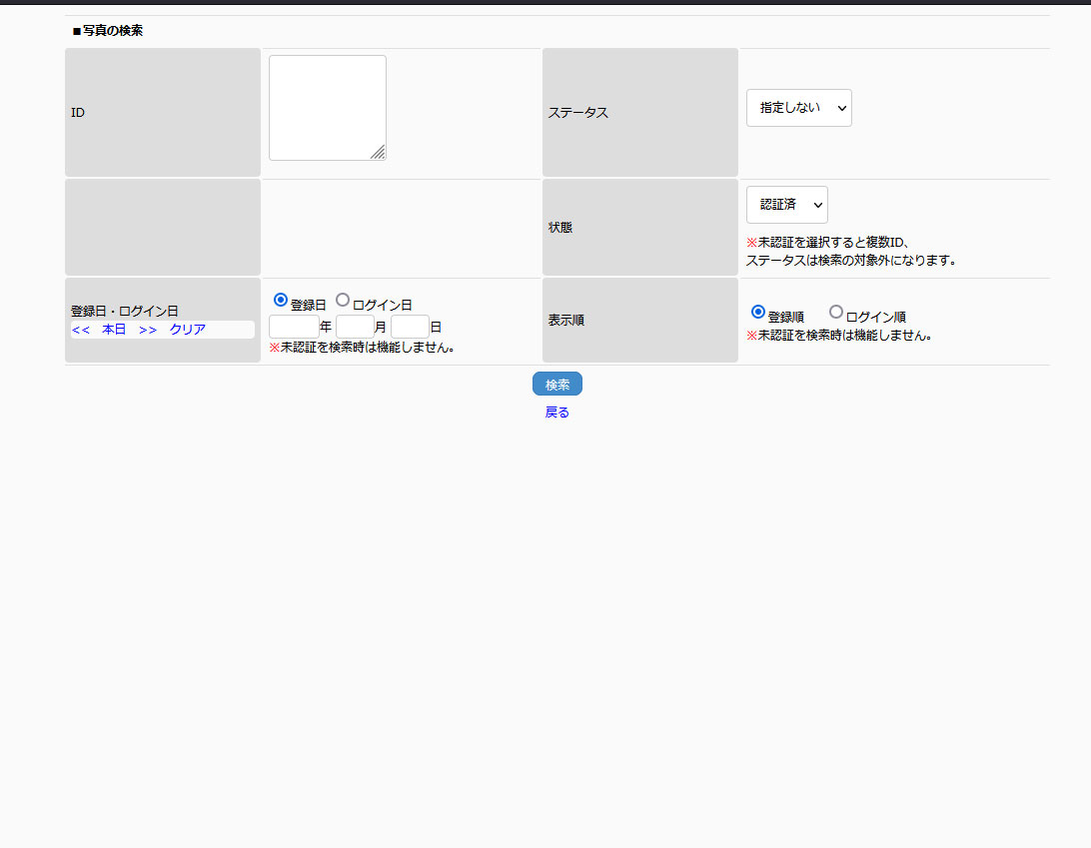The width and height of the screenshot is (1091, 848).
Task: Click the 戻る link
Action: (557, 413)
